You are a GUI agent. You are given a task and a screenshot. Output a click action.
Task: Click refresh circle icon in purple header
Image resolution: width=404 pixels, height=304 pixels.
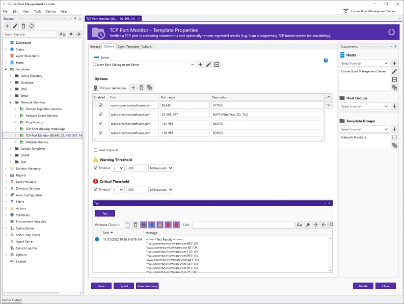tap(391, 32)
